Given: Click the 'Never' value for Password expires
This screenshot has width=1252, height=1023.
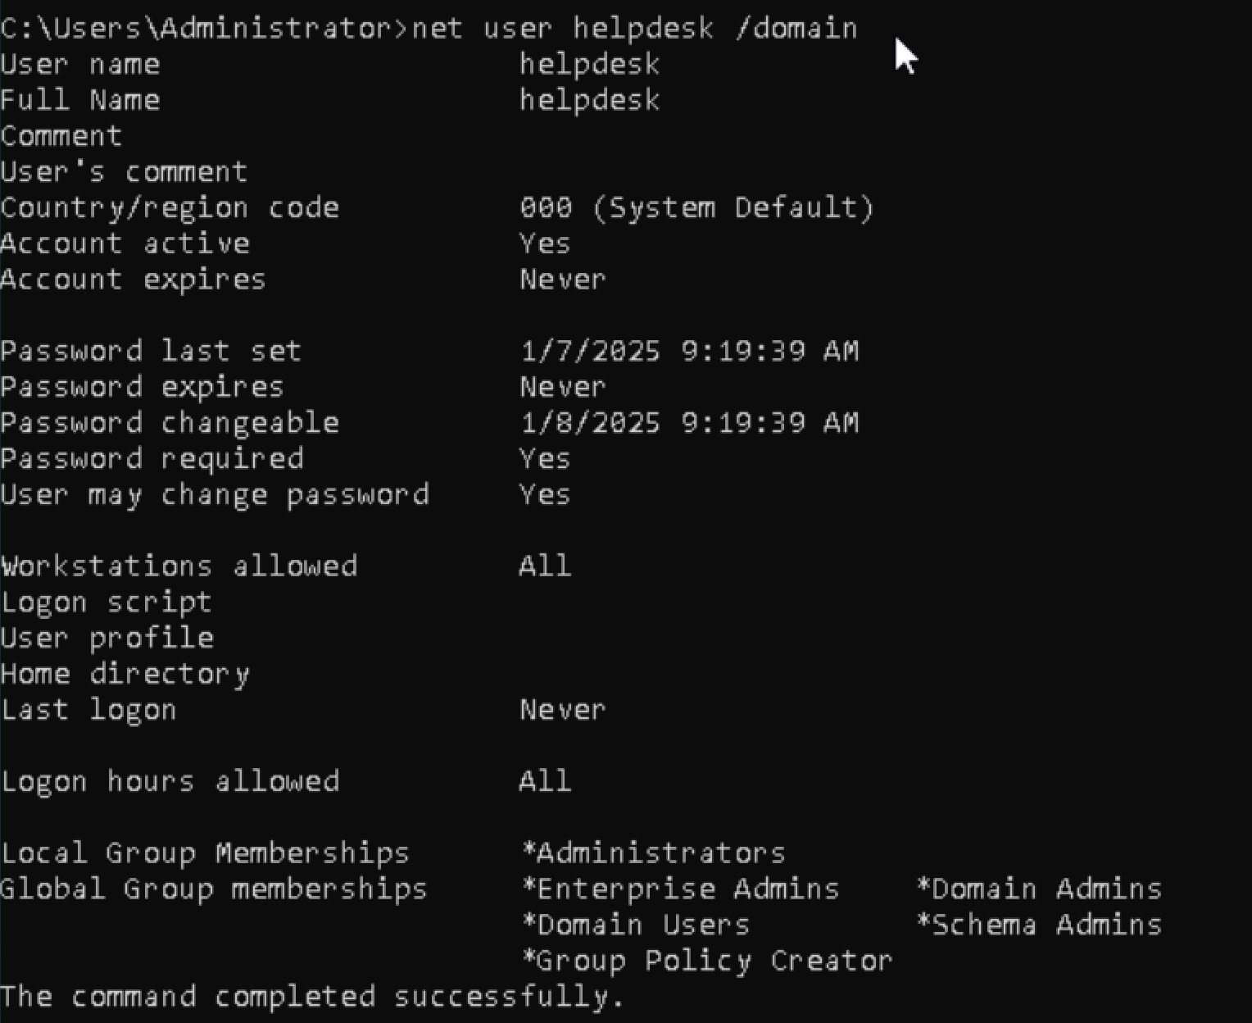Looking at the screenshot, I should 563,387.
